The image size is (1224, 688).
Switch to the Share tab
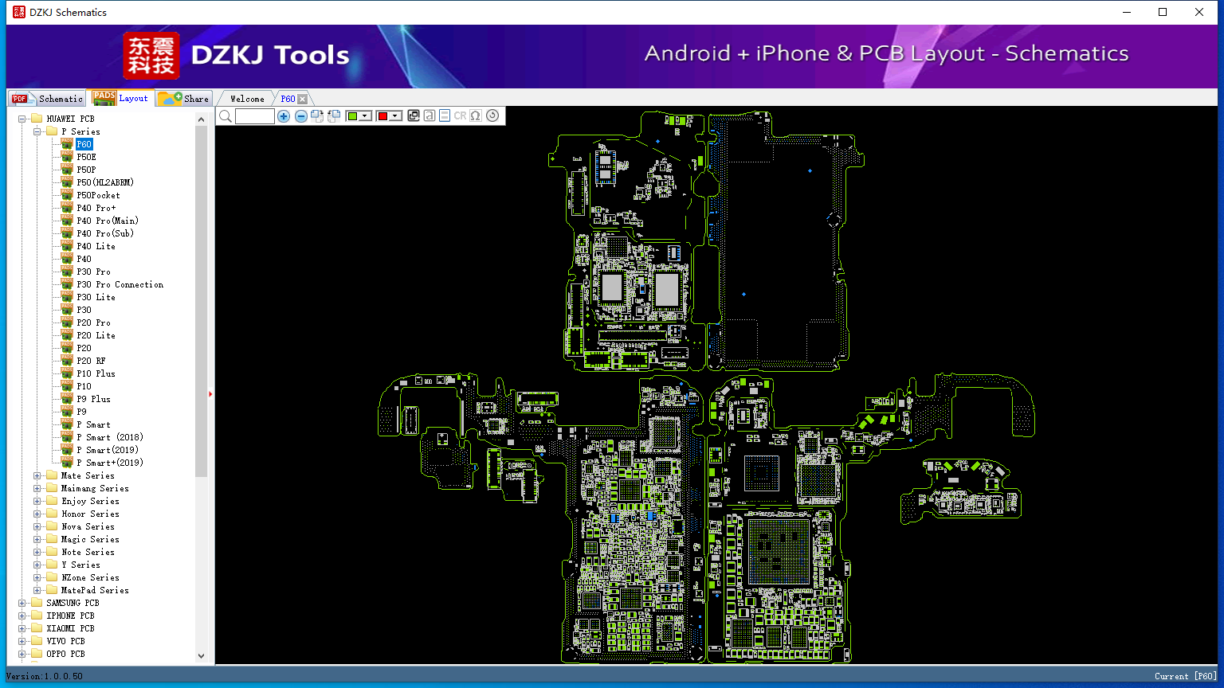(183, 99)
